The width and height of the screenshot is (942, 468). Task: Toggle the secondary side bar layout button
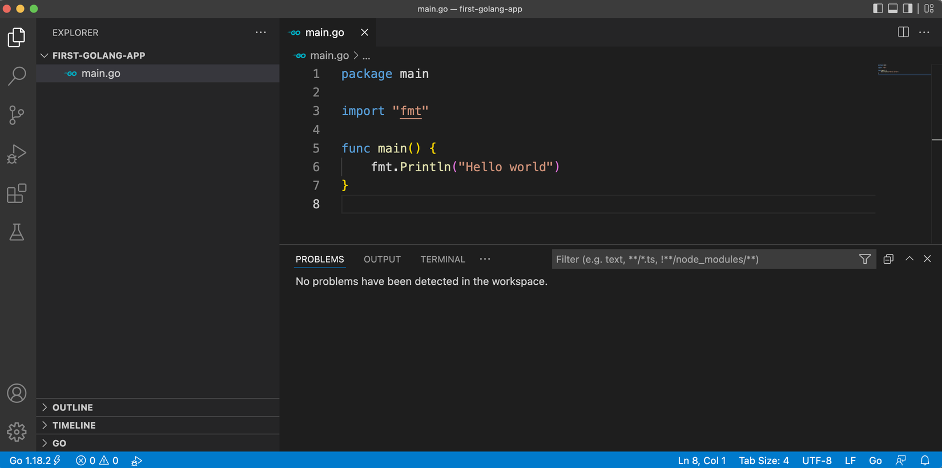(908, 9)
